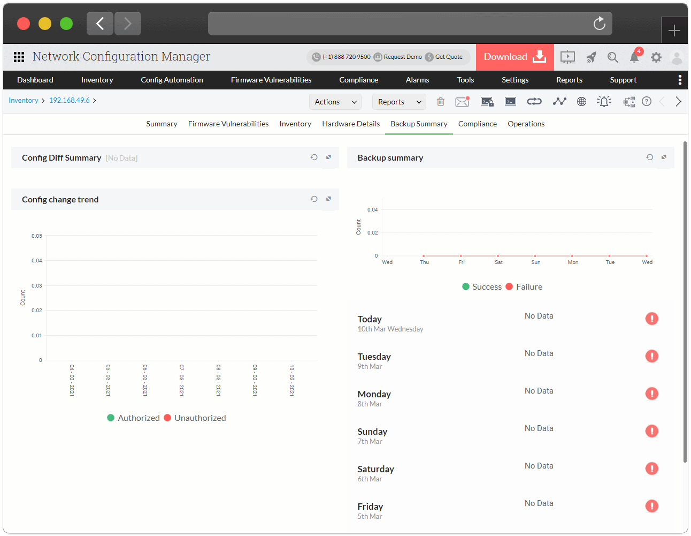The image size is (691, 536).
Task: Click the rocket quick-start icon
Action: click(x=591, y=57)
